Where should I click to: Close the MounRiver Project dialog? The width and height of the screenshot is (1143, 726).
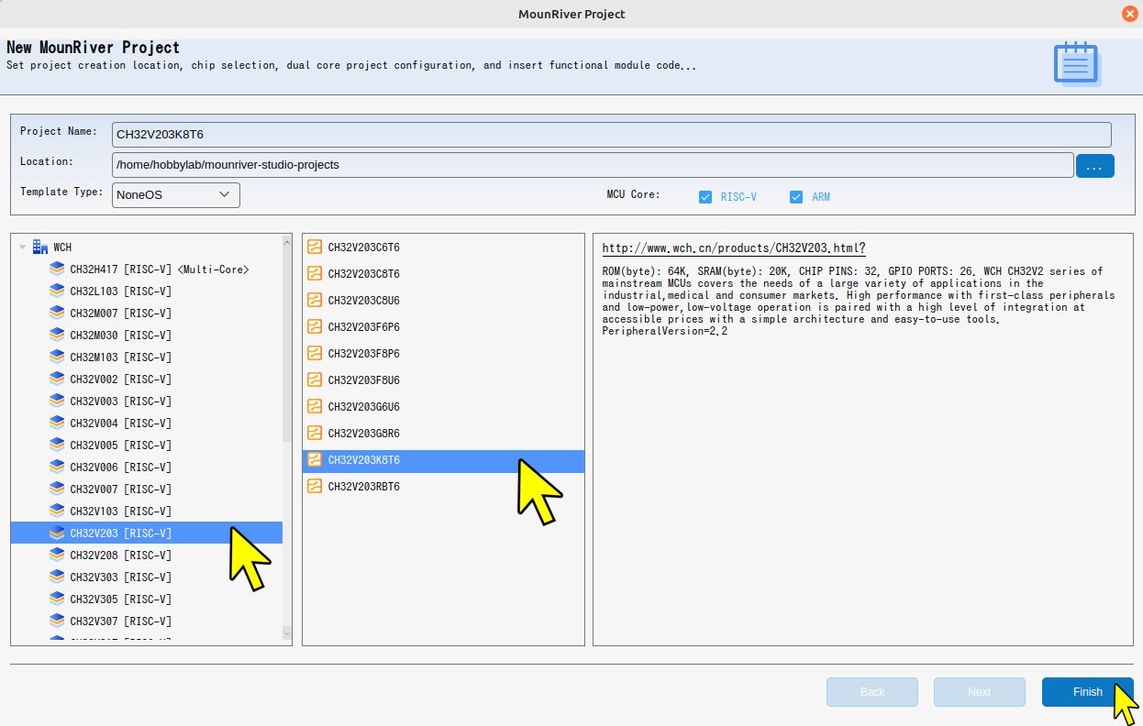(x=1129, y=14)
